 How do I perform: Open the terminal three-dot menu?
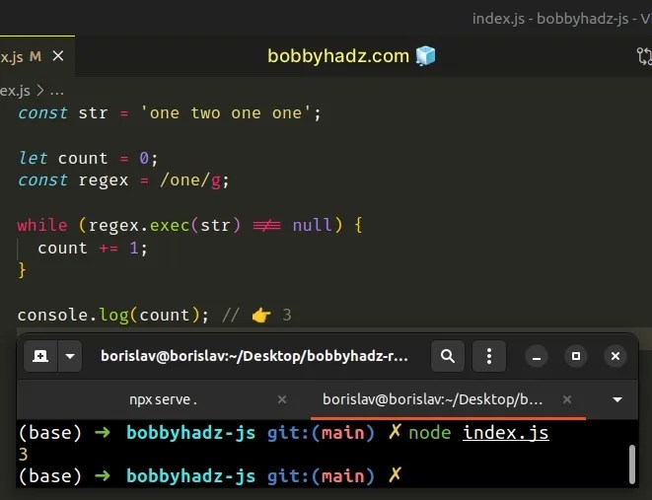(x=489, y=356)
